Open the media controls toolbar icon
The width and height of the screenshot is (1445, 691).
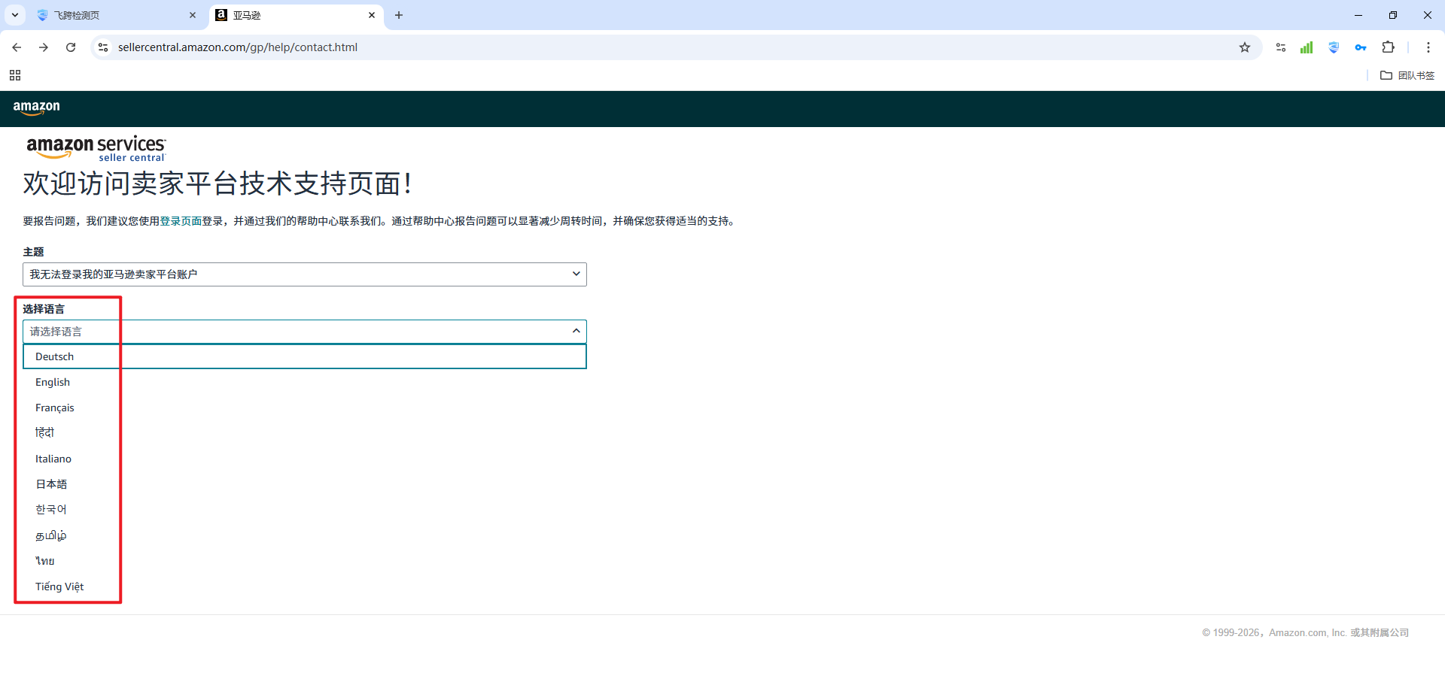pyautogui.click(x=1281, y=47)
